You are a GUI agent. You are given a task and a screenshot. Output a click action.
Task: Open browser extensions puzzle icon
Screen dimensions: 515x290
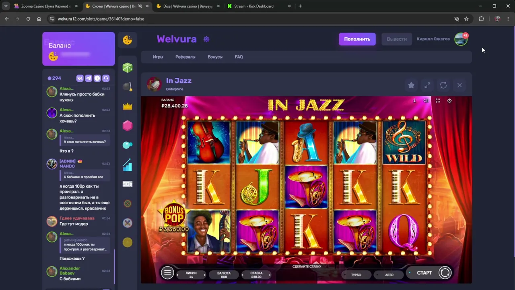click(481, 19)
